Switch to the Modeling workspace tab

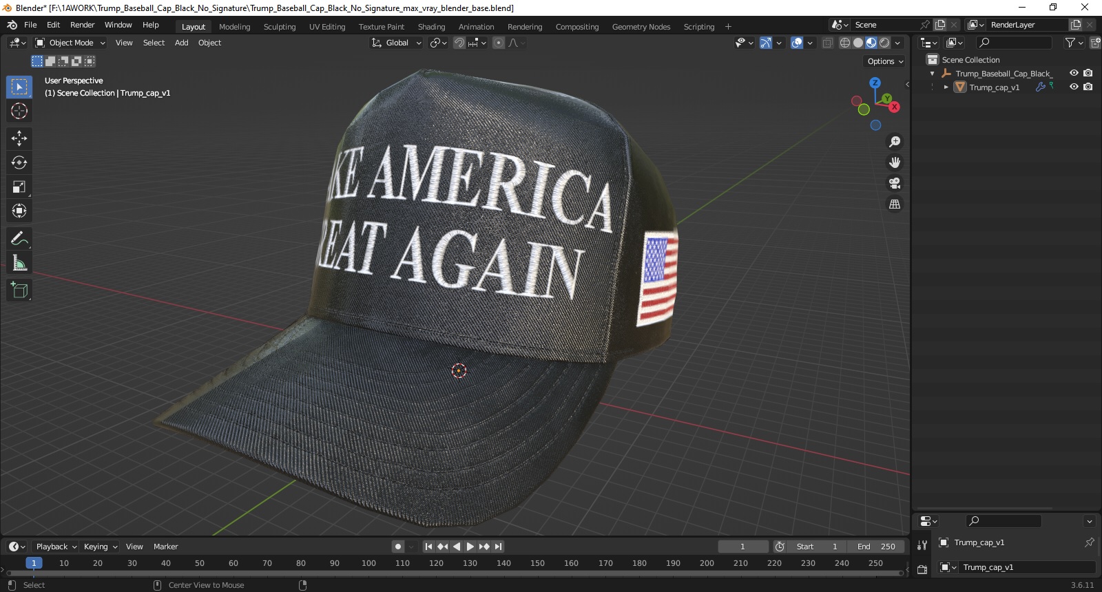[x=234, y=27]
